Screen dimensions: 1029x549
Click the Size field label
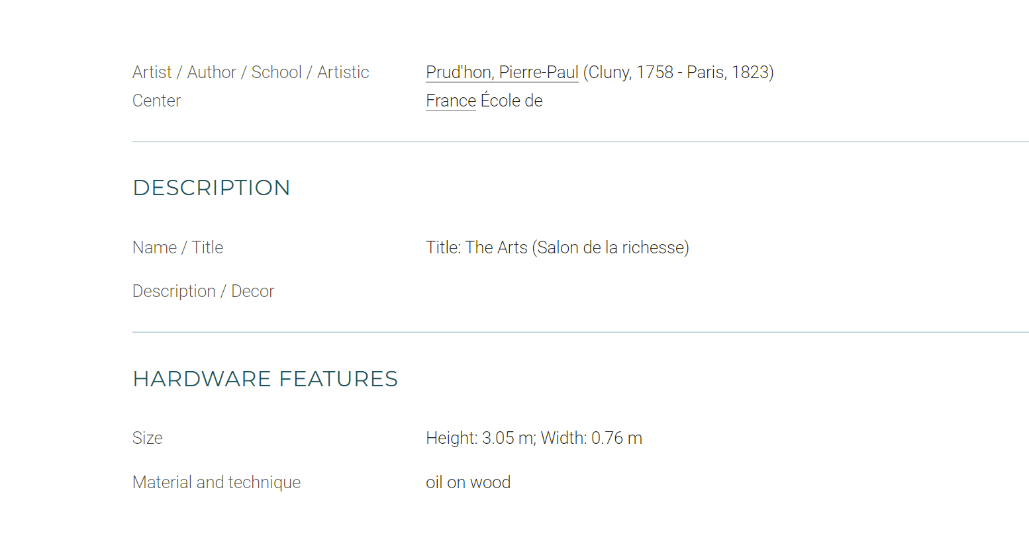point(148,438)
